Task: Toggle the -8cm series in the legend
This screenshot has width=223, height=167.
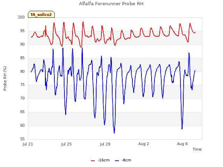Action: point(123,160)
